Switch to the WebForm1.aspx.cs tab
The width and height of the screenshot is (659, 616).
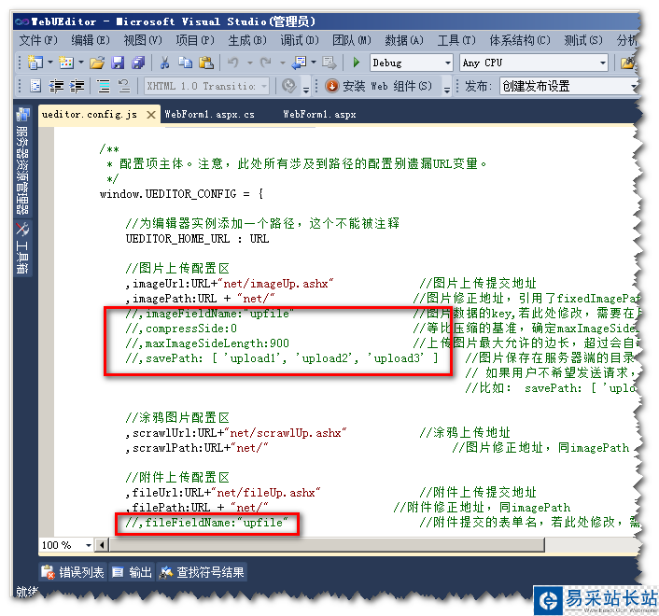(x=209, y=114)
